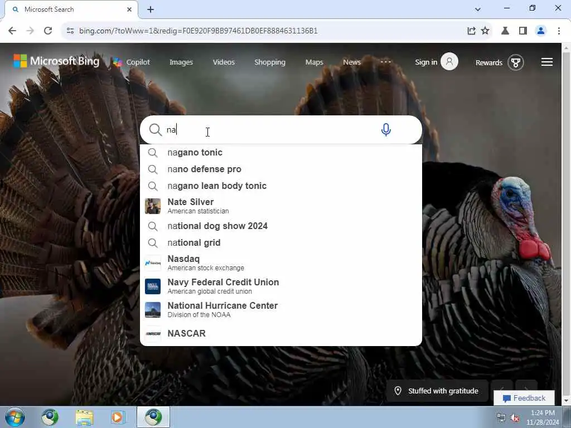Select the Nate Silver suggestion
Viewport: 571px width, 428px height.
click(281, 206)
